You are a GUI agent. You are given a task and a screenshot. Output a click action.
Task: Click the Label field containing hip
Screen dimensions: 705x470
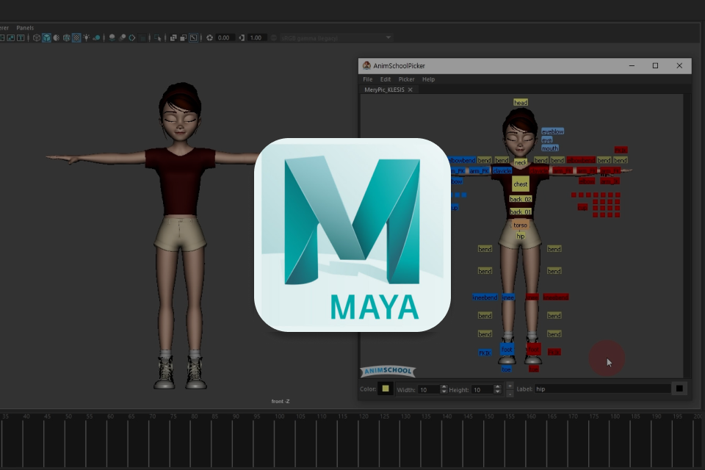click(602, 389)
